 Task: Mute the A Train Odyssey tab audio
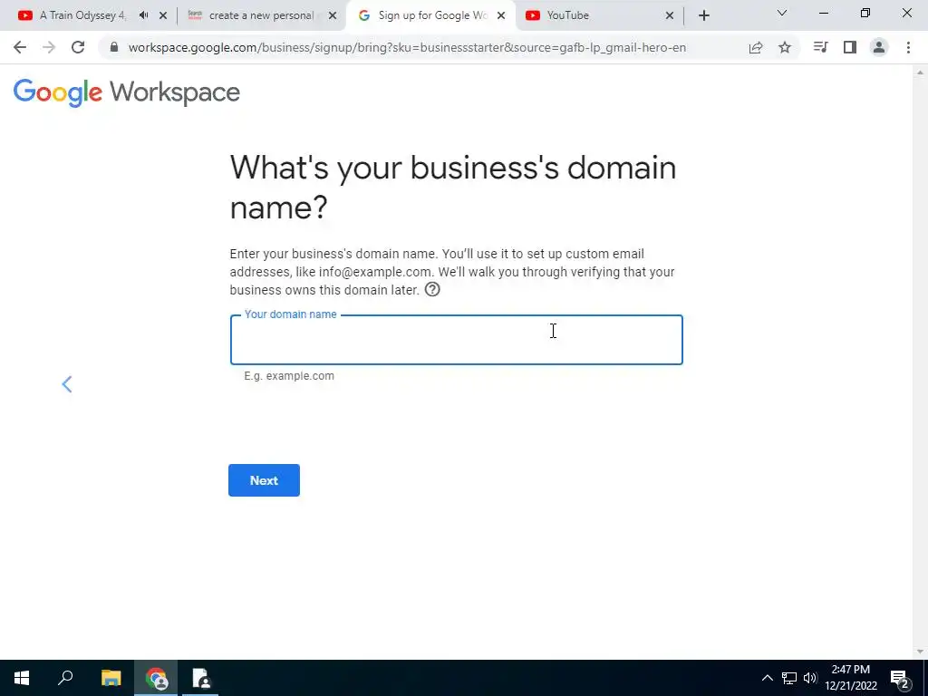(144, 15)
